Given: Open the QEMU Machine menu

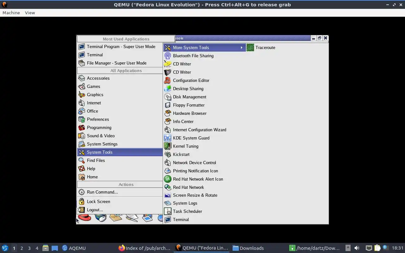Looking at the screenshot, I should tap(11, 13).
